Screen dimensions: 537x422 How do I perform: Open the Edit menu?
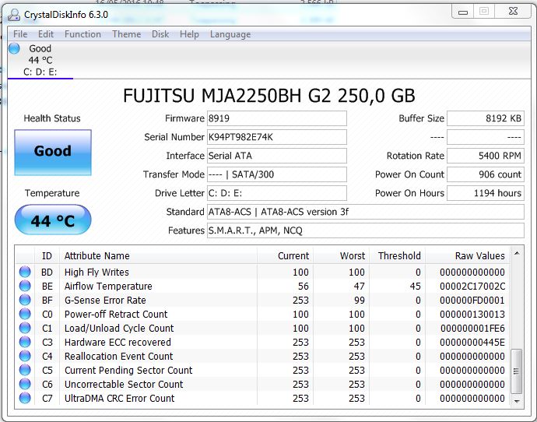[46, 34]
